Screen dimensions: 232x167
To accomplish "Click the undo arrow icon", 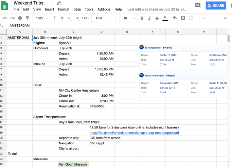I will (4, 18).
